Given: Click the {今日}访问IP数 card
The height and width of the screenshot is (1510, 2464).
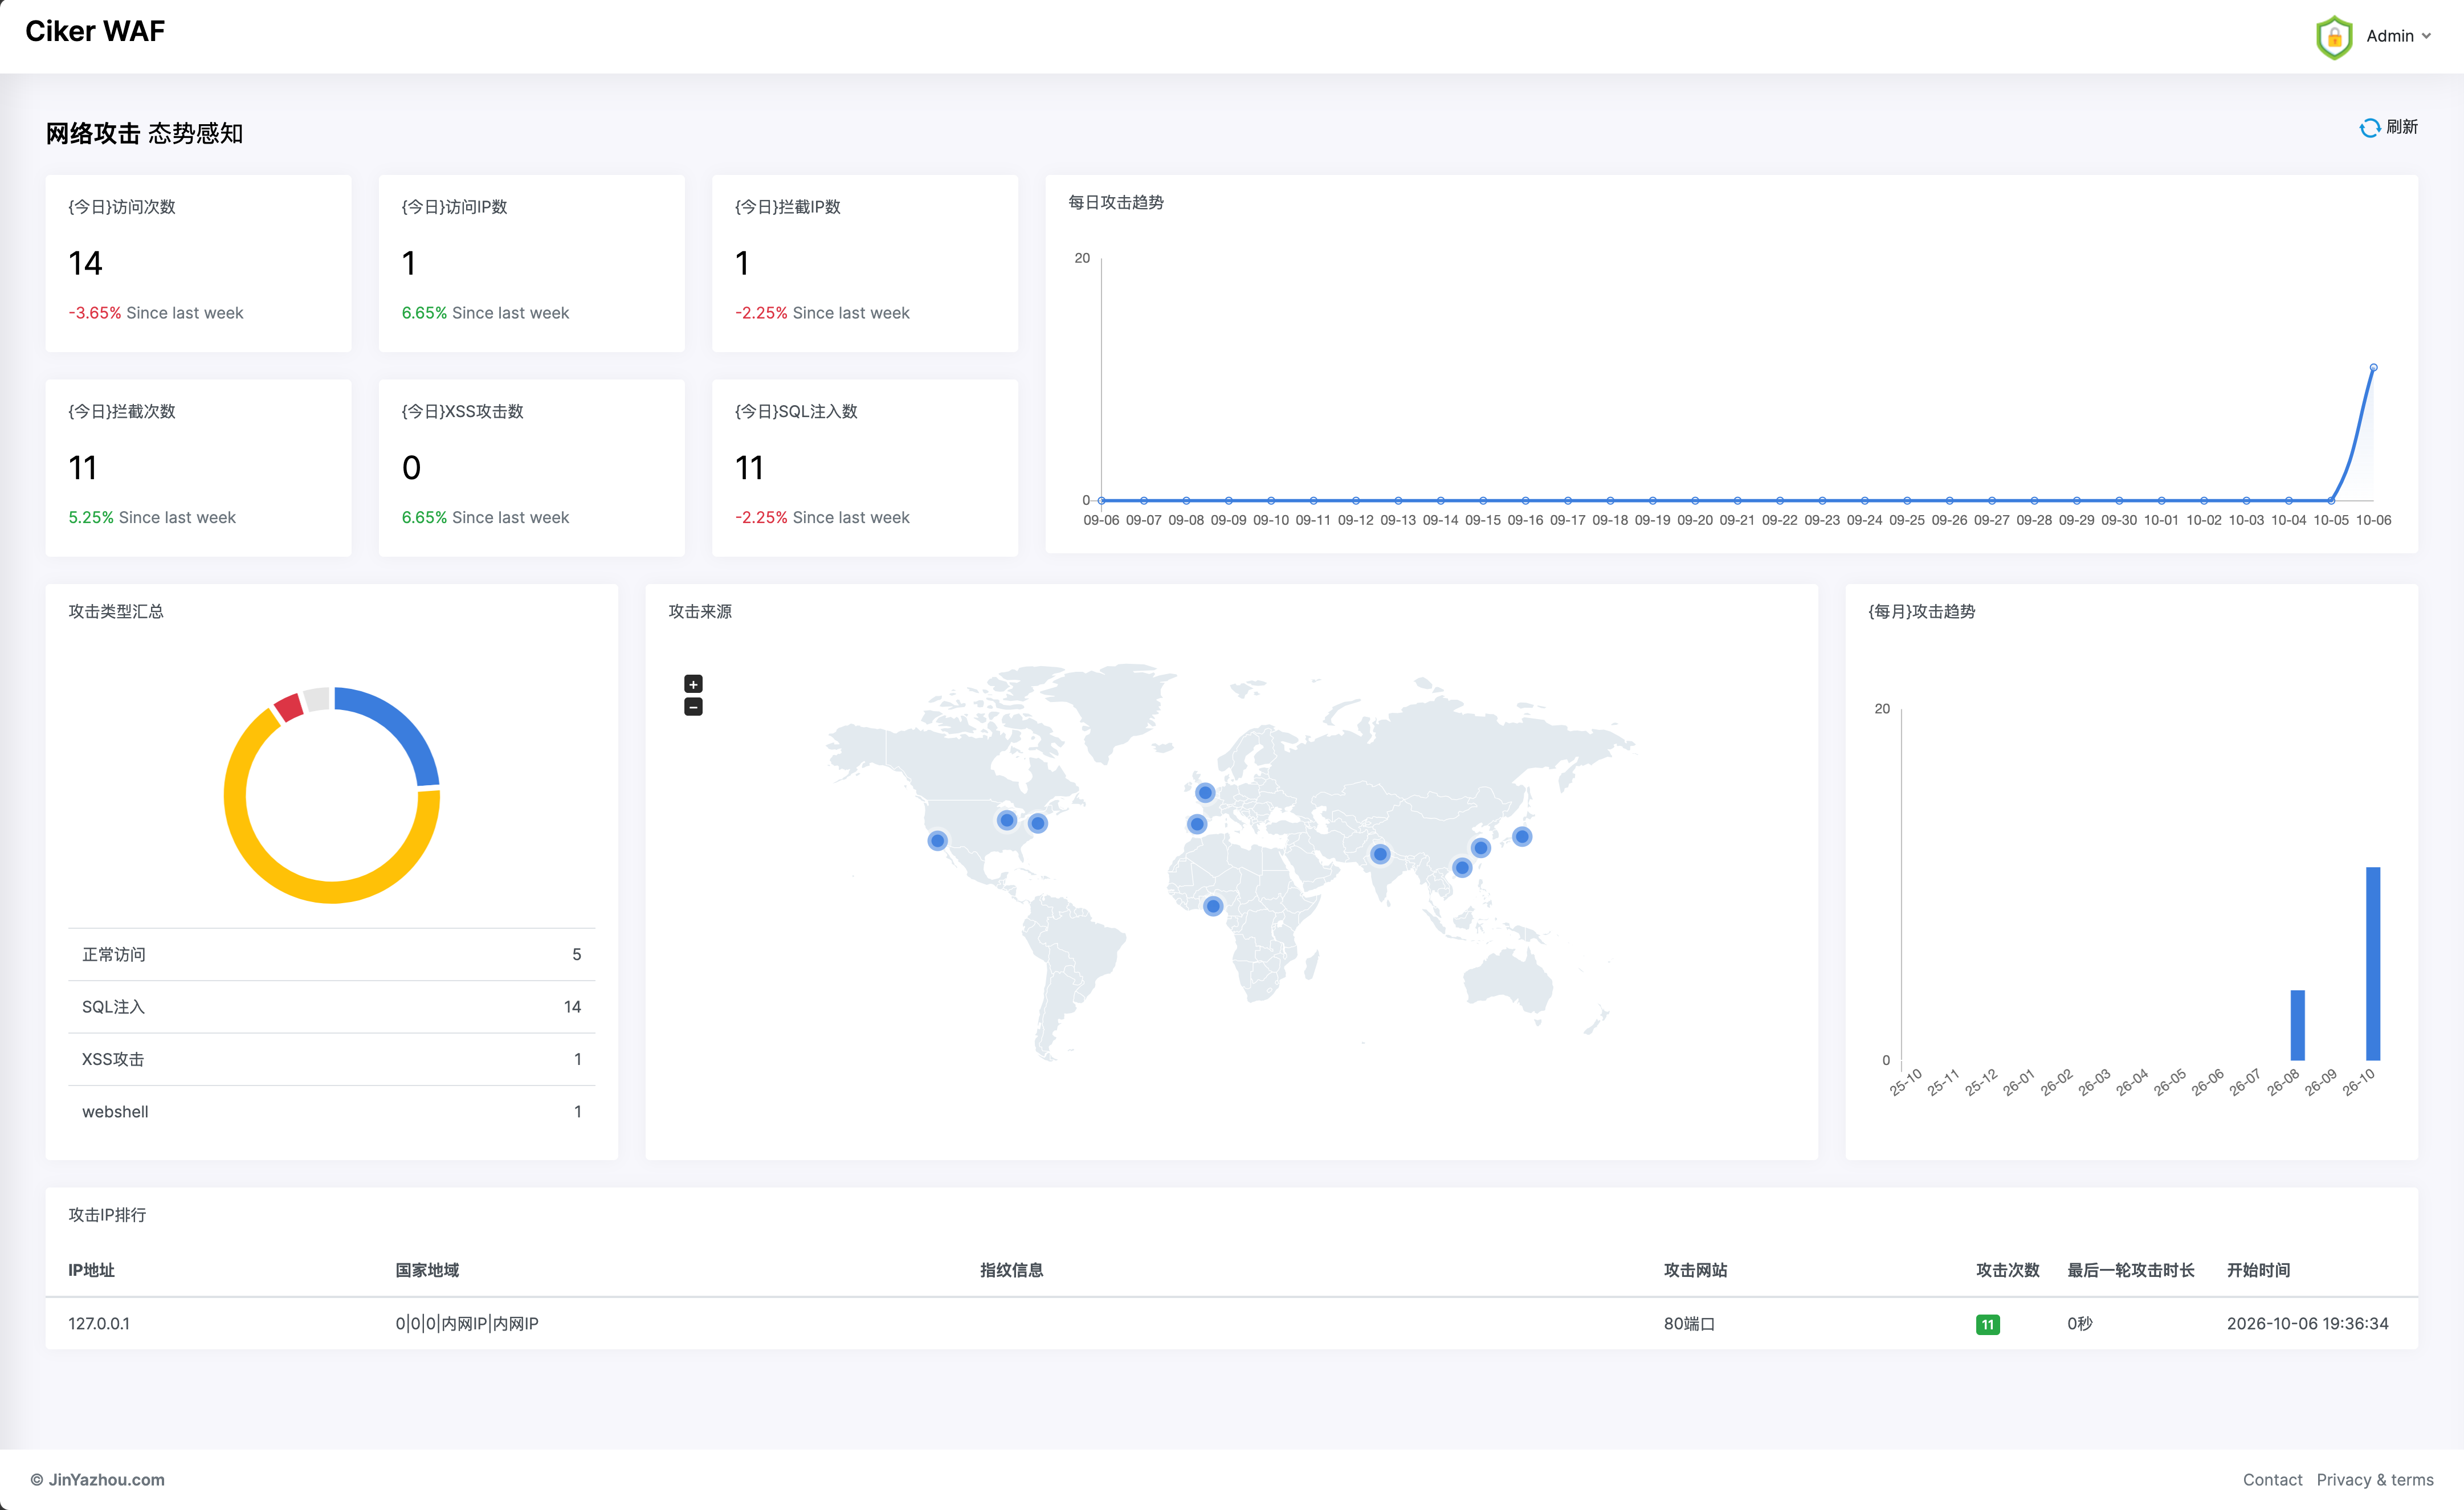Looking at the screenshot, I should 531,263.
